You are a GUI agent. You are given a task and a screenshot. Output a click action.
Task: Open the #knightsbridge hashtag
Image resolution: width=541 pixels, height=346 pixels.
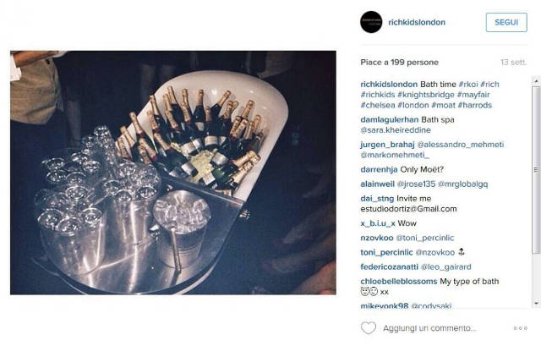426,95
